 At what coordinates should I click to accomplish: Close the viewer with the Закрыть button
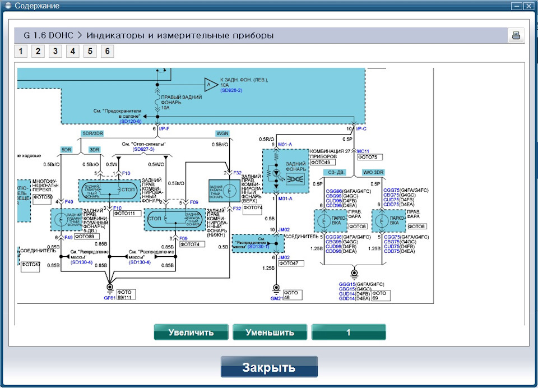coord(269,367)
